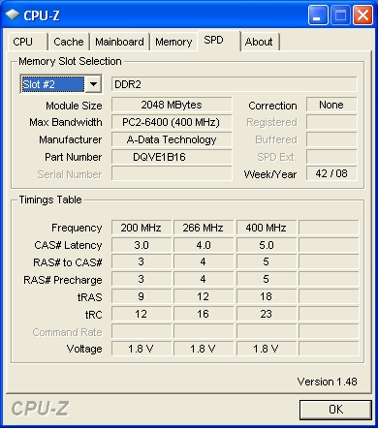Screen dimensions: 378x429
Task: Click tRC value 12
Action: click(142, 314)
